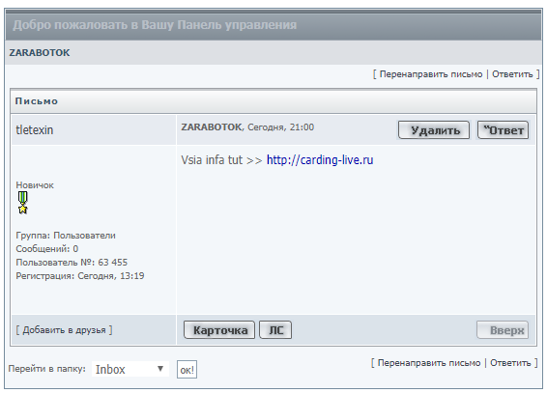Click the dropdown arrow beside Inbox
The height and width of the screenshot is (393, 547).
click(x=160, y=369)
